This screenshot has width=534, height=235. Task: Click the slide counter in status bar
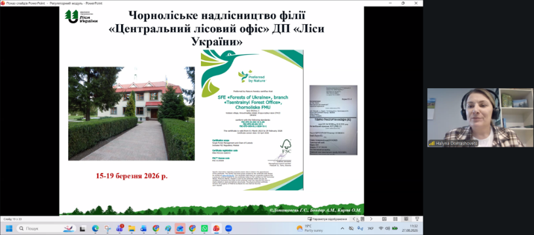[12, 219]
